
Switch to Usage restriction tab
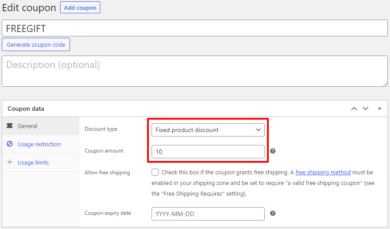(x=39, y=145)
